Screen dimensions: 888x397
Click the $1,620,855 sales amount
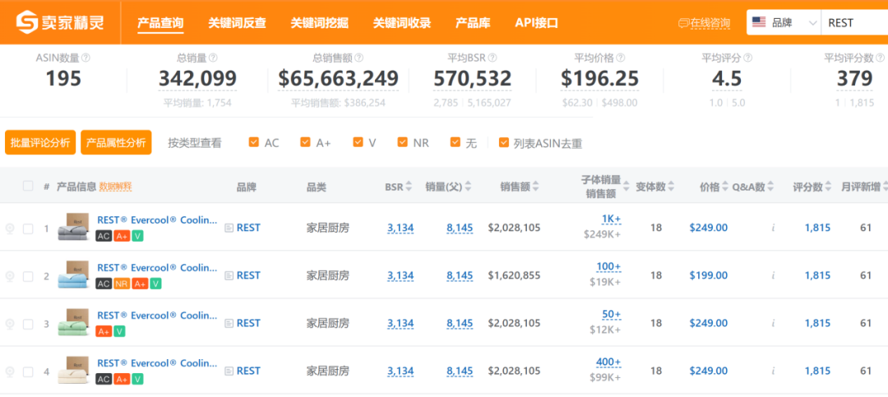click(514, 275)
